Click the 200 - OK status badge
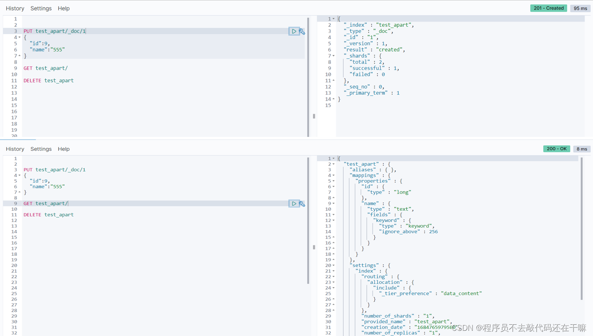 [x=556, y=149]
